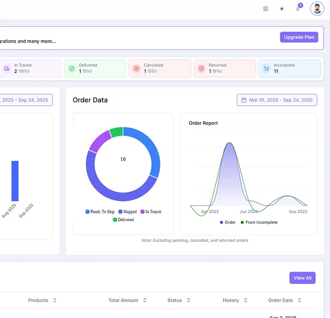Toggle the light/dark theme sun icon

pyautogui.click(x=282, y=9)
